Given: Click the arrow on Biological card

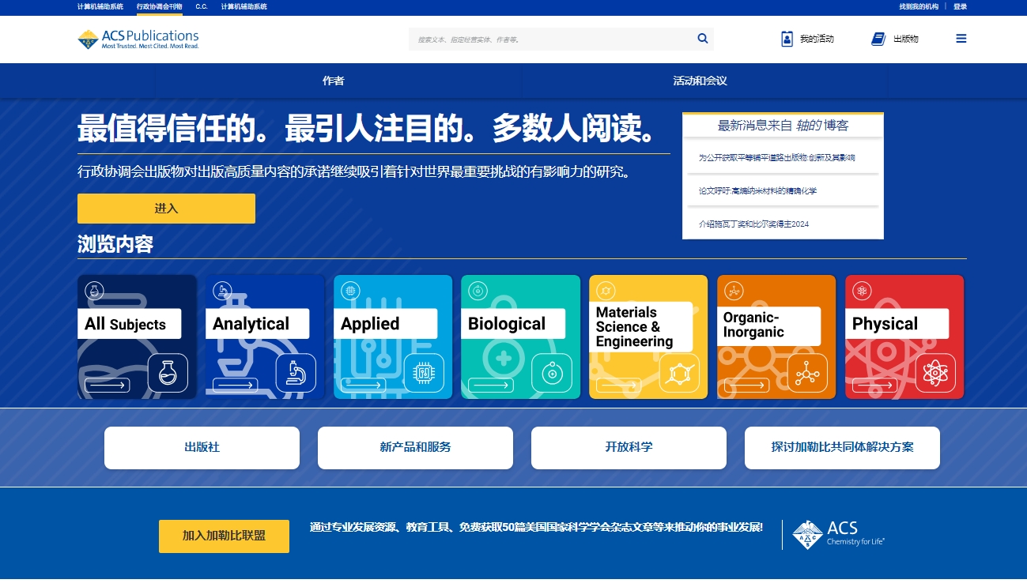Looking at the screenshot, I should 491,386.
